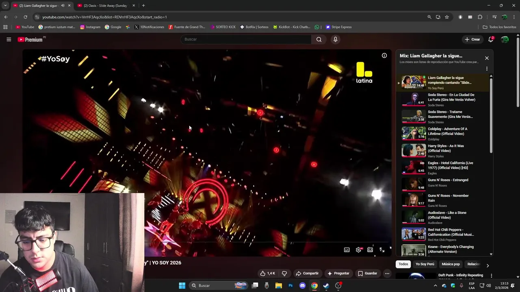Share the video via Compartir
This screenshot has width=520, height=292.
coord(307,273)
